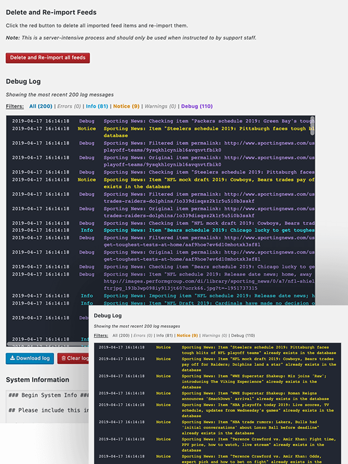Select Notice (9) filter in overlay Debug Log
The width and height of the screenshot is (348, 464).
(187, 335)
